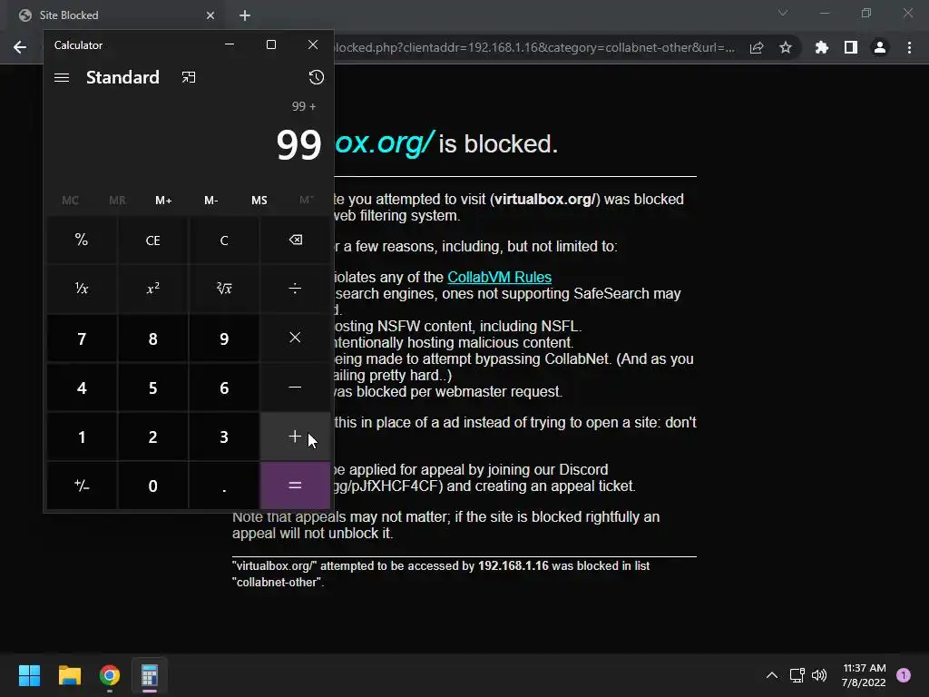Subtract from memory with M-
Screen dimensions: 929x697
pyautogui.click(x=210, y=201)
